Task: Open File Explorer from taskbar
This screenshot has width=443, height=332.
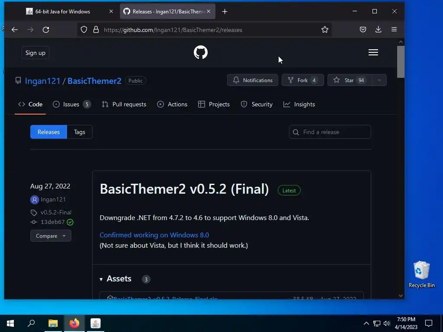Action: click(x=53, y=323)
